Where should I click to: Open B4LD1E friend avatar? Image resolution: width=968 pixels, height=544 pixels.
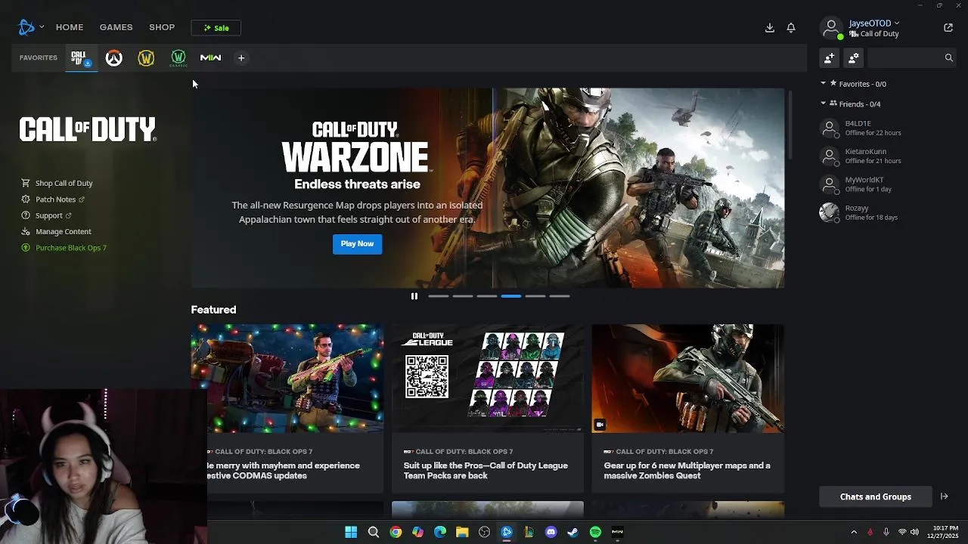(830, 128)
